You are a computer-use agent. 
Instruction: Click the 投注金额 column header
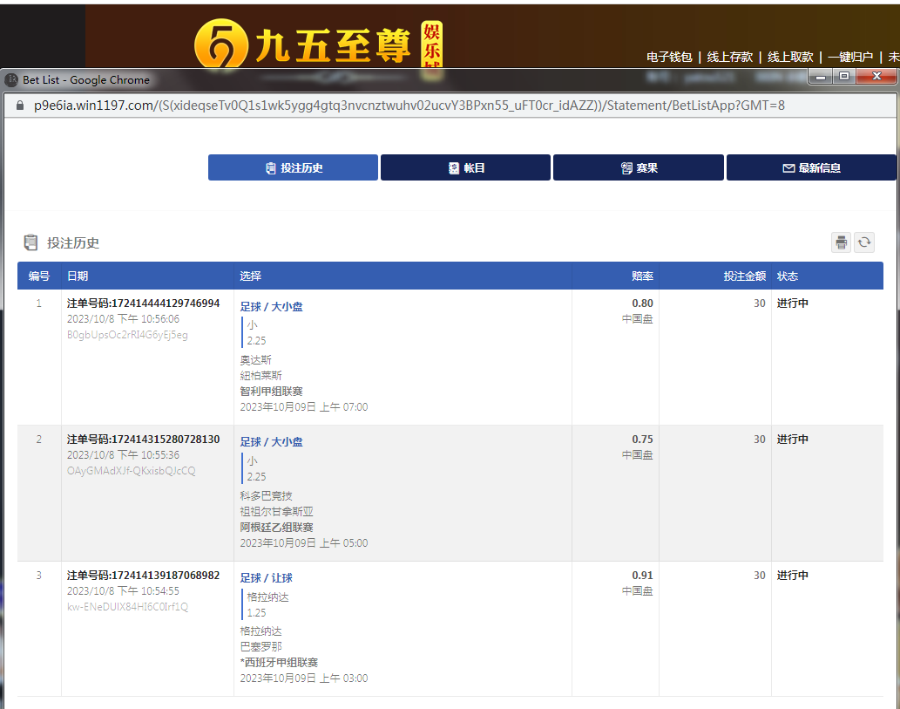click(x=744, y=276)
